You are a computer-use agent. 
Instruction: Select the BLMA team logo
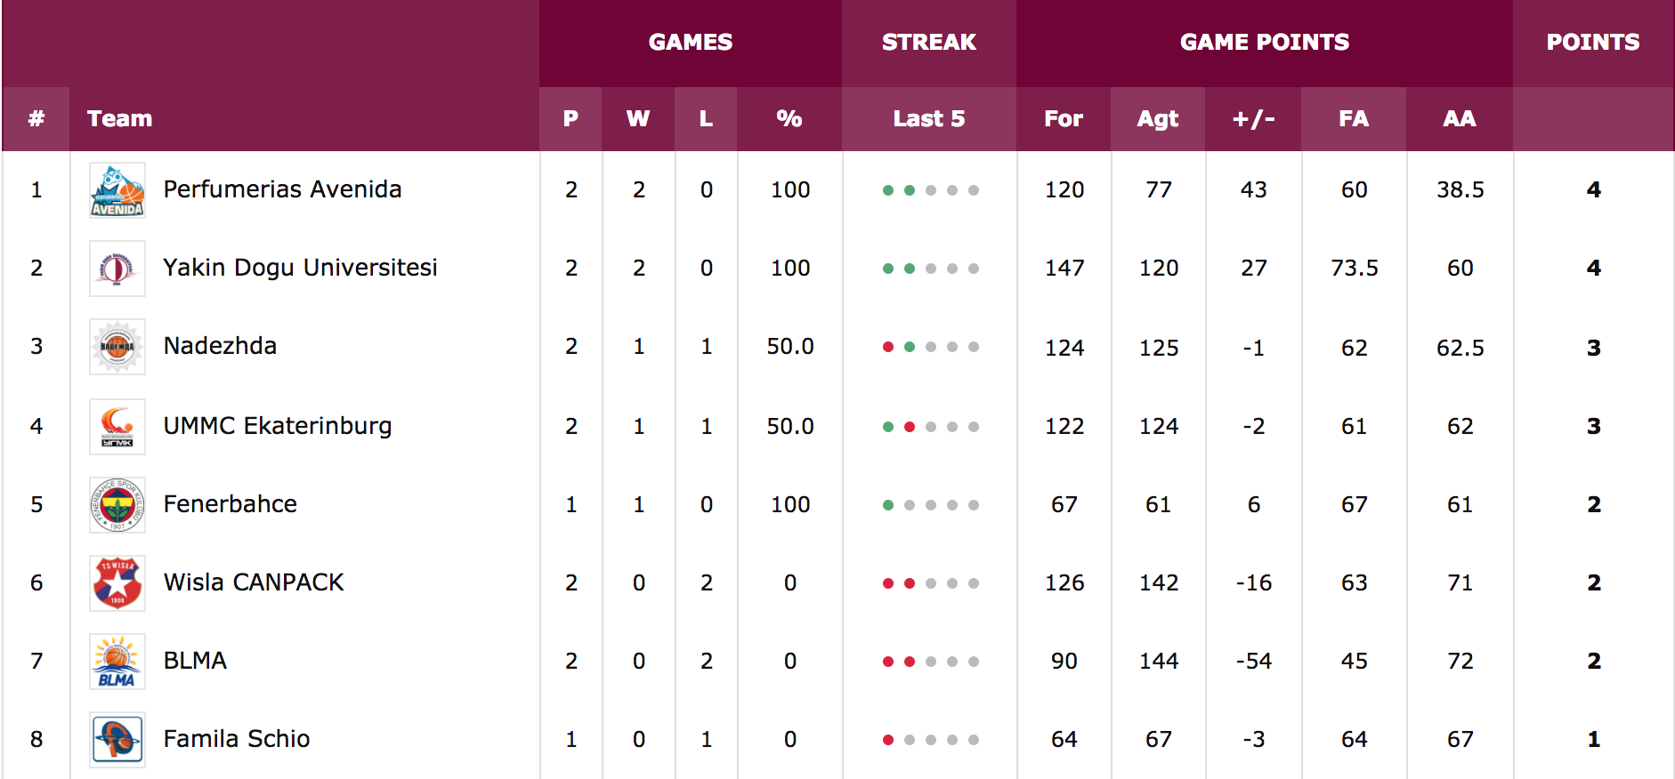[117, 662]
